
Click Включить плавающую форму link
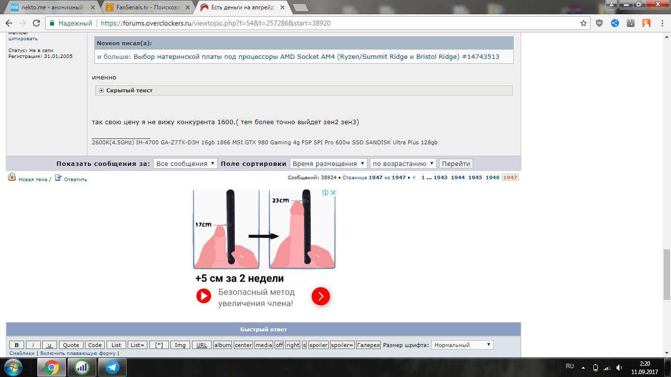tap(78, 353)
